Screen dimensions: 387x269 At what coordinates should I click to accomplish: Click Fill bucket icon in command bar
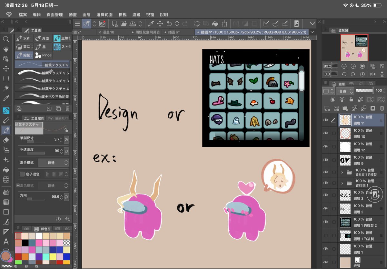(x=215, y=24)
